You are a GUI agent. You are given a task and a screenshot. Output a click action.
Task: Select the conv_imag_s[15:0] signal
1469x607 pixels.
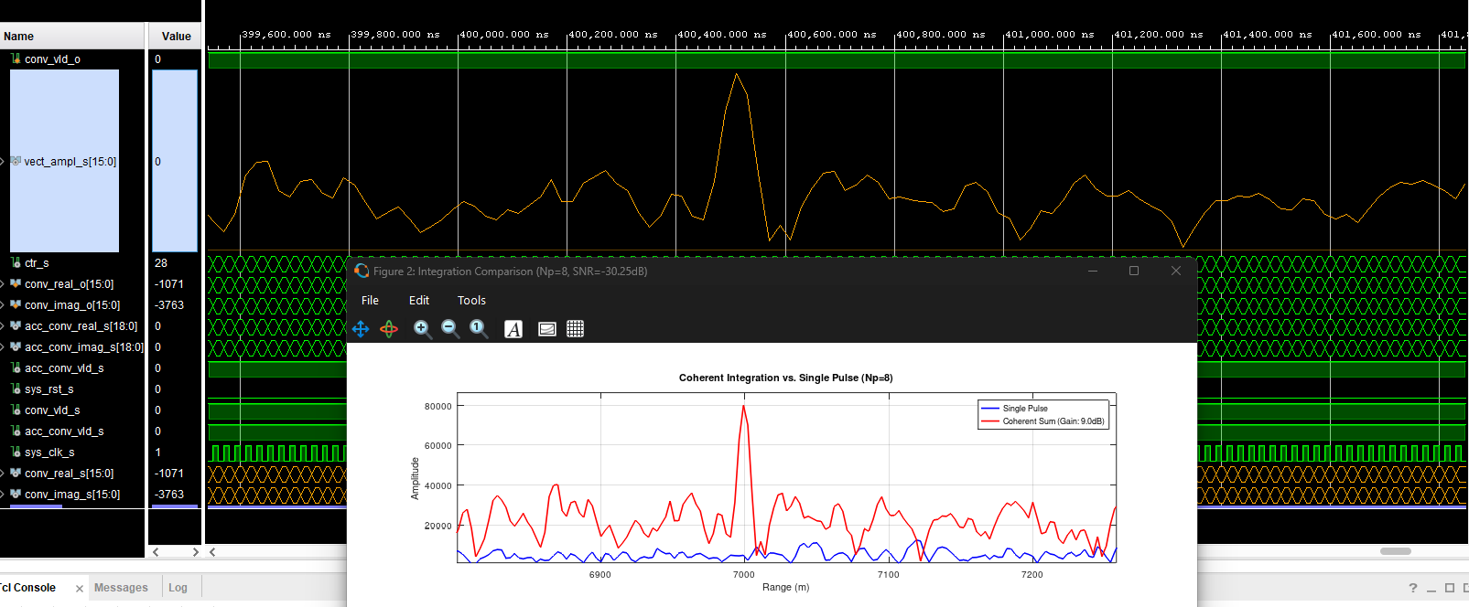tap(72, 495)
